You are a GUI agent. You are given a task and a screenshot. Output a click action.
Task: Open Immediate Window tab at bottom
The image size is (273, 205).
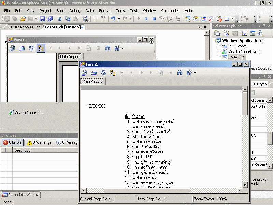click(x=21, y=195)
